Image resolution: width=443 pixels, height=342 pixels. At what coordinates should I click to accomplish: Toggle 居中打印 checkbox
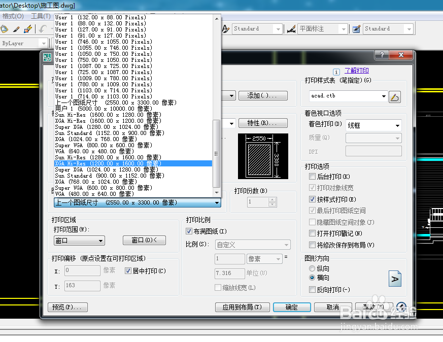128,271
